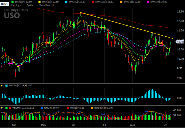Click the 0.00 MACD axis label

180,98
